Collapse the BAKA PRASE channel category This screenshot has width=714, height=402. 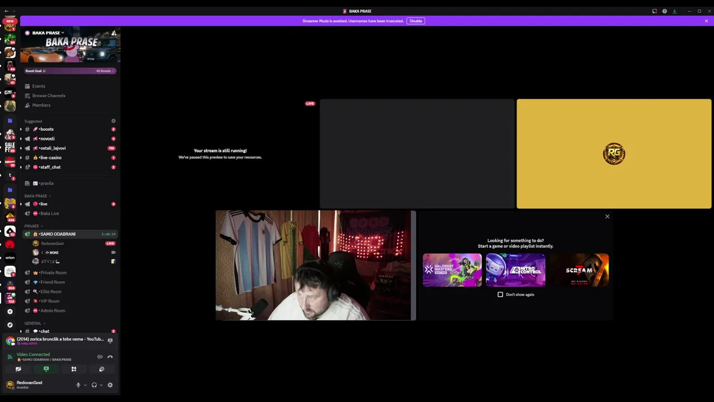[x=37, y=196]
